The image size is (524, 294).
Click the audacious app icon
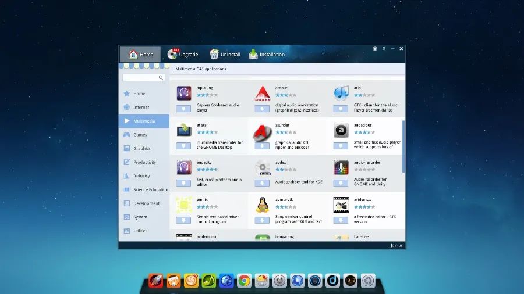click(x=341, y=131)
